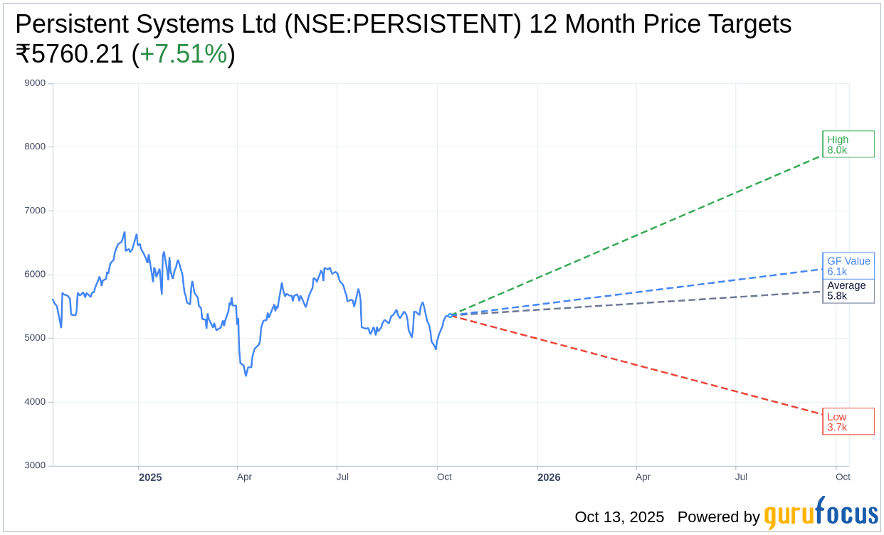Click the High 8.0k price target label
The width and height of the screenshot is (884, 535).
click(848, 144)
